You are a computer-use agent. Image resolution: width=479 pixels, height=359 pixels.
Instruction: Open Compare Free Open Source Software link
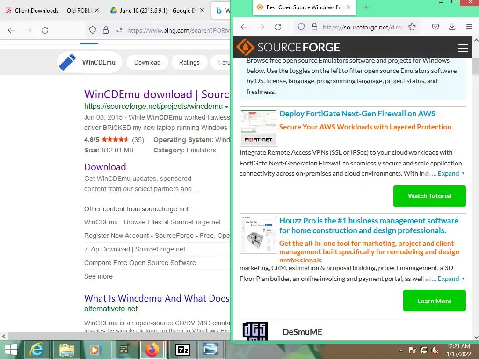pyautogui.click(x=140, y=263)
